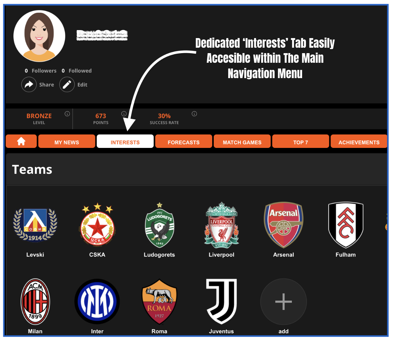Switch to the Forecasts tab
Screen dimensions: 393x340
click(x=184, y=141)
